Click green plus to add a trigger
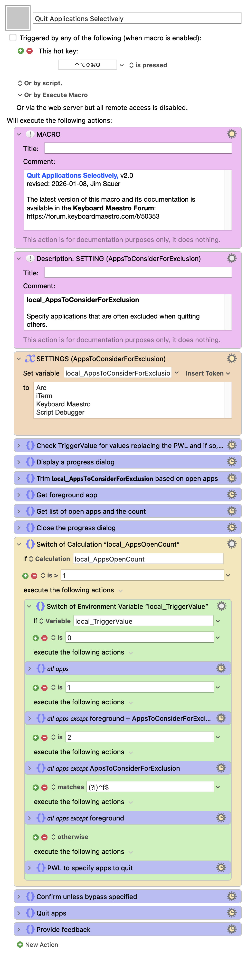 click(x=21, y=51)
